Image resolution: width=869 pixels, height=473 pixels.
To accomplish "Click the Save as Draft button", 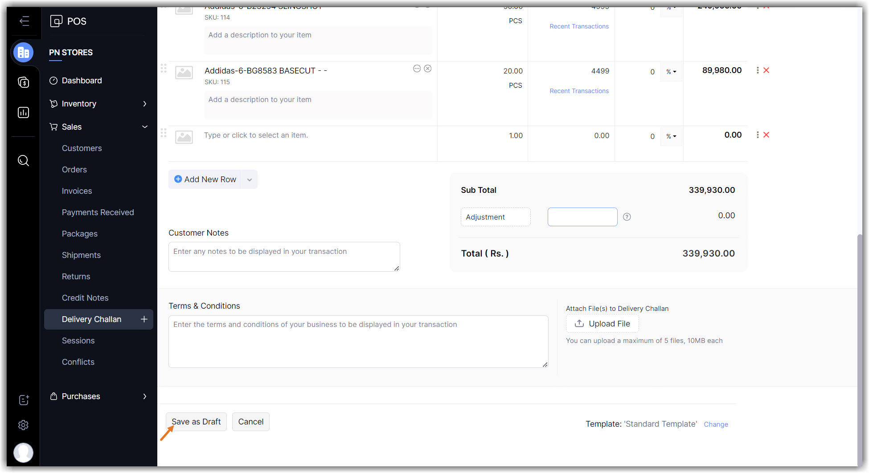I will click(x=196, y=422).
